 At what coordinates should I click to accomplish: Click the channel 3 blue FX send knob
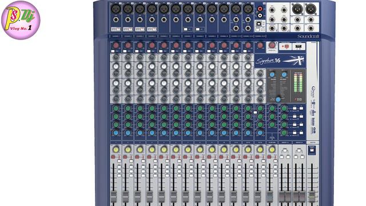coord(140,133)
